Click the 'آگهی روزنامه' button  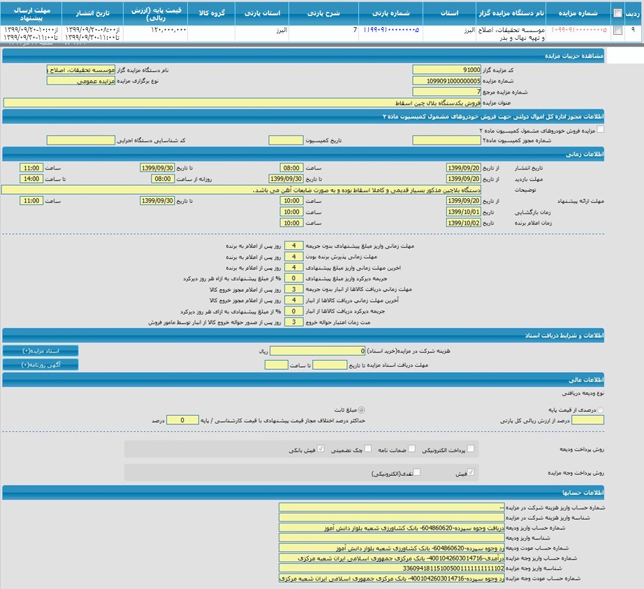coord(41,364)
